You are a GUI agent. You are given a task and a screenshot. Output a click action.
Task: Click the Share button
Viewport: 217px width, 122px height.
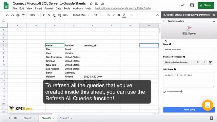(x=206, y=5)
